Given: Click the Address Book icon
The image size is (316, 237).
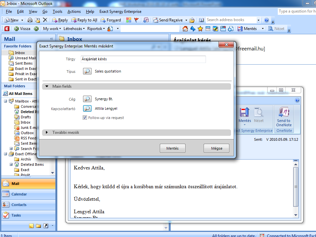Looking at the screenshot, I should tap(201, 20).
